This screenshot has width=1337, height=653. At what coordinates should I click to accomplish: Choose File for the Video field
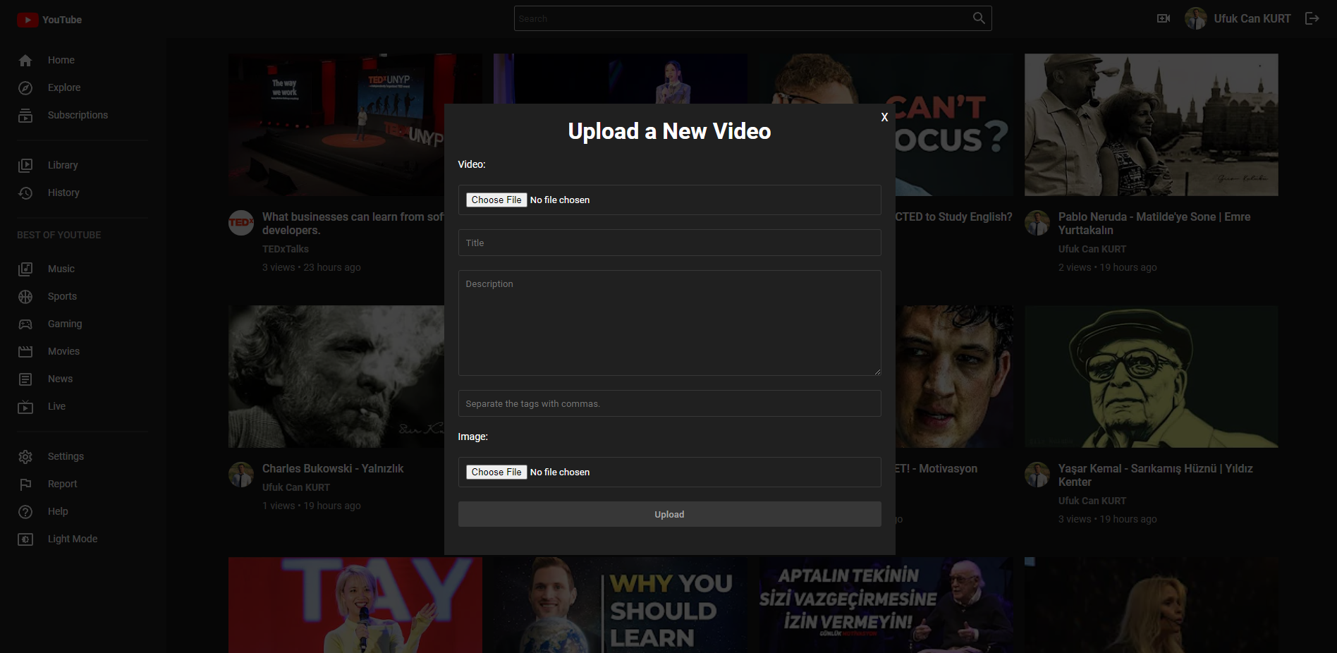coord(496,200)
